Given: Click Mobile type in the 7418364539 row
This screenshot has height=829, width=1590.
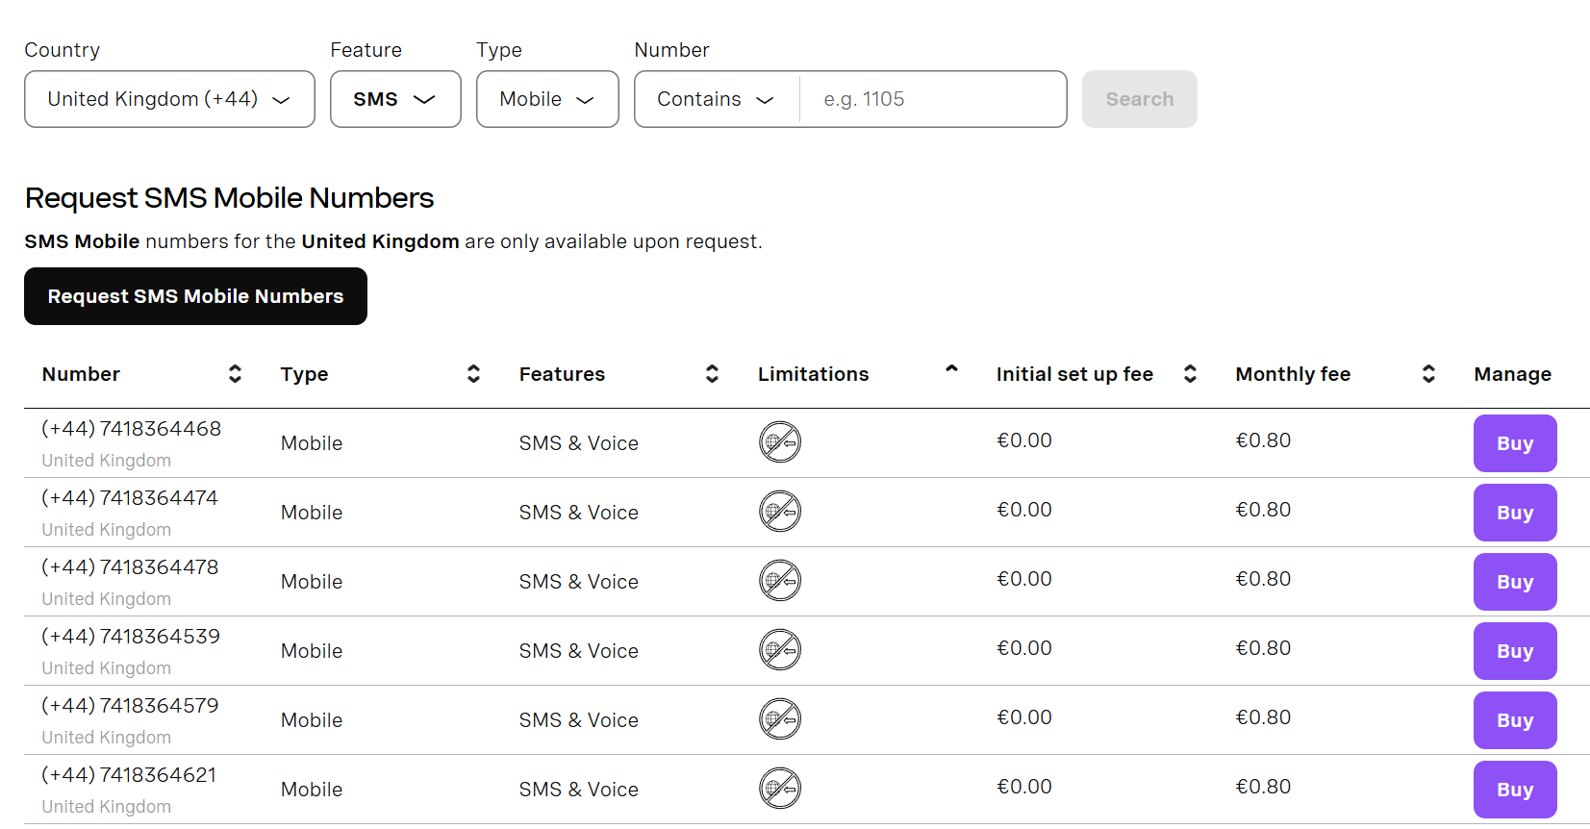Looking at the screenshot, I should pyautogui.click(x=312, y=651).
